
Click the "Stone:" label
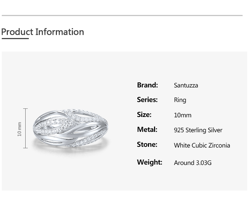(147, 145)
